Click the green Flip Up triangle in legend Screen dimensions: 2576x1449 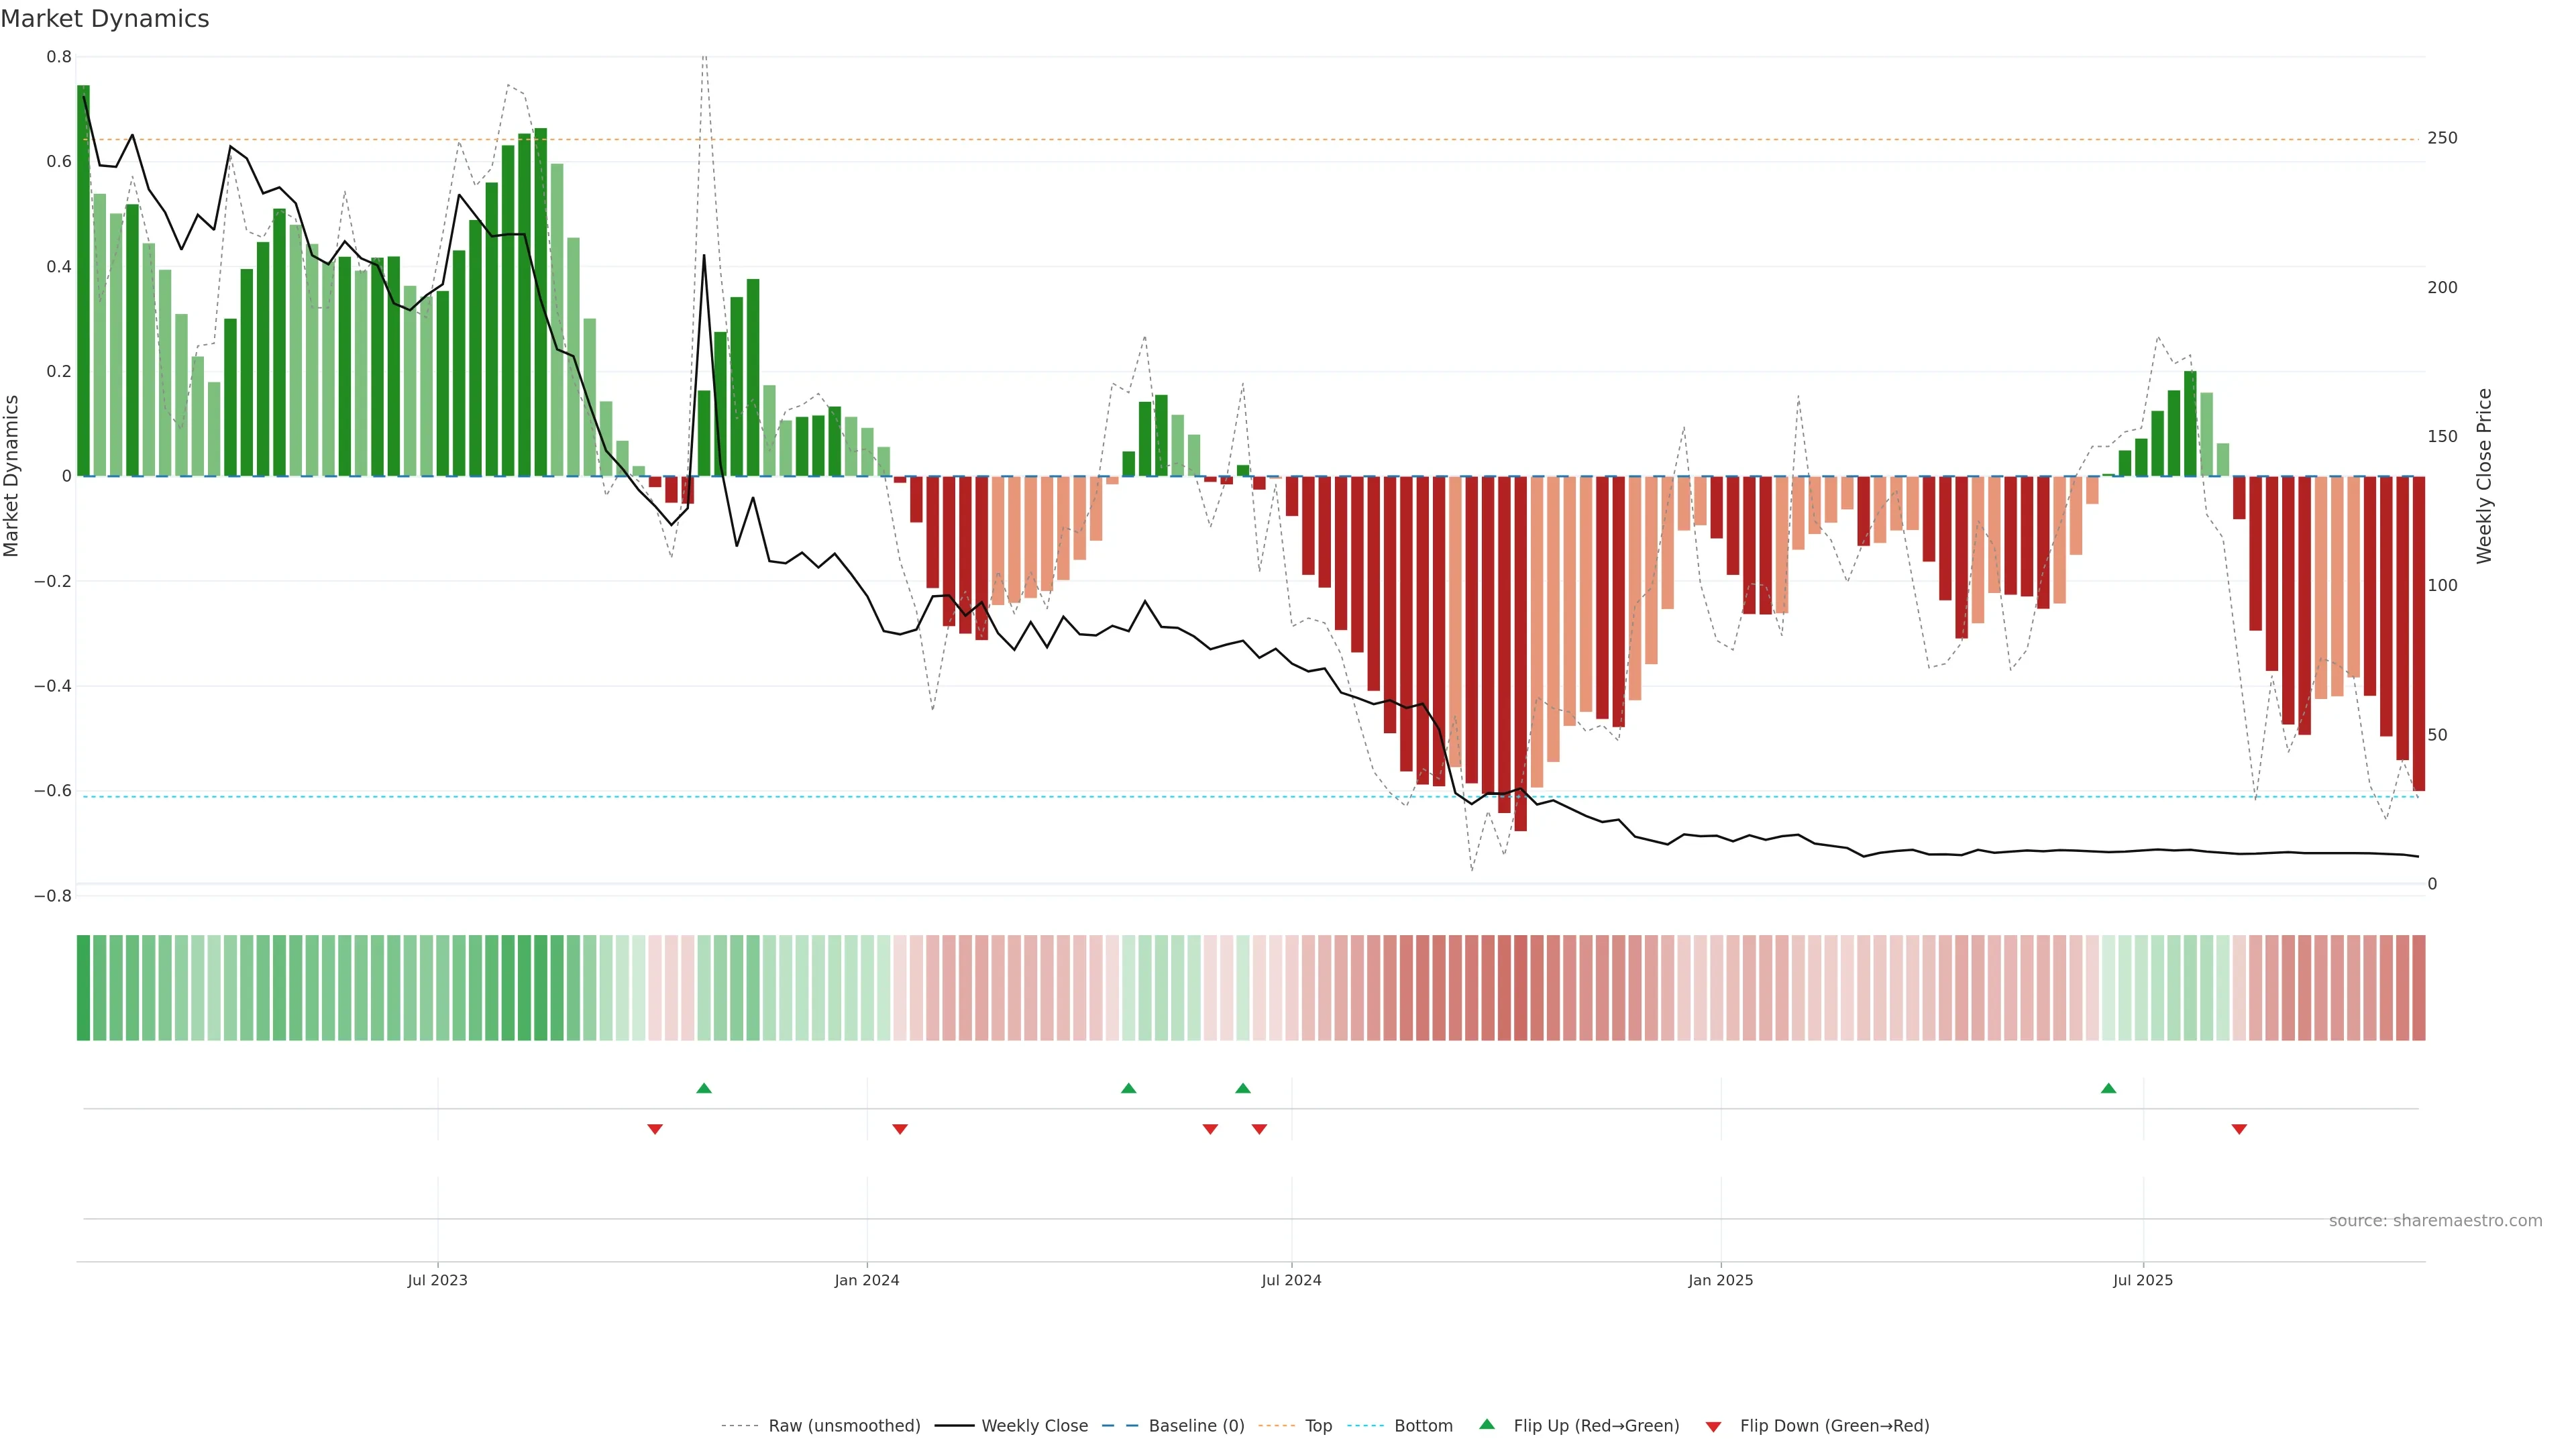pyautogui.click(x=1487, y=1424)
